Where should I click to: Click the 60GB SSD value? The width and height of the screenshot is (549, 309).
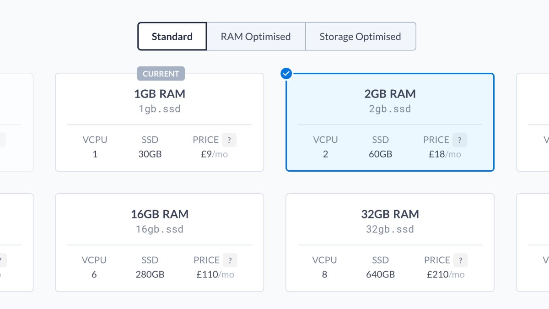tap(381, 154)
